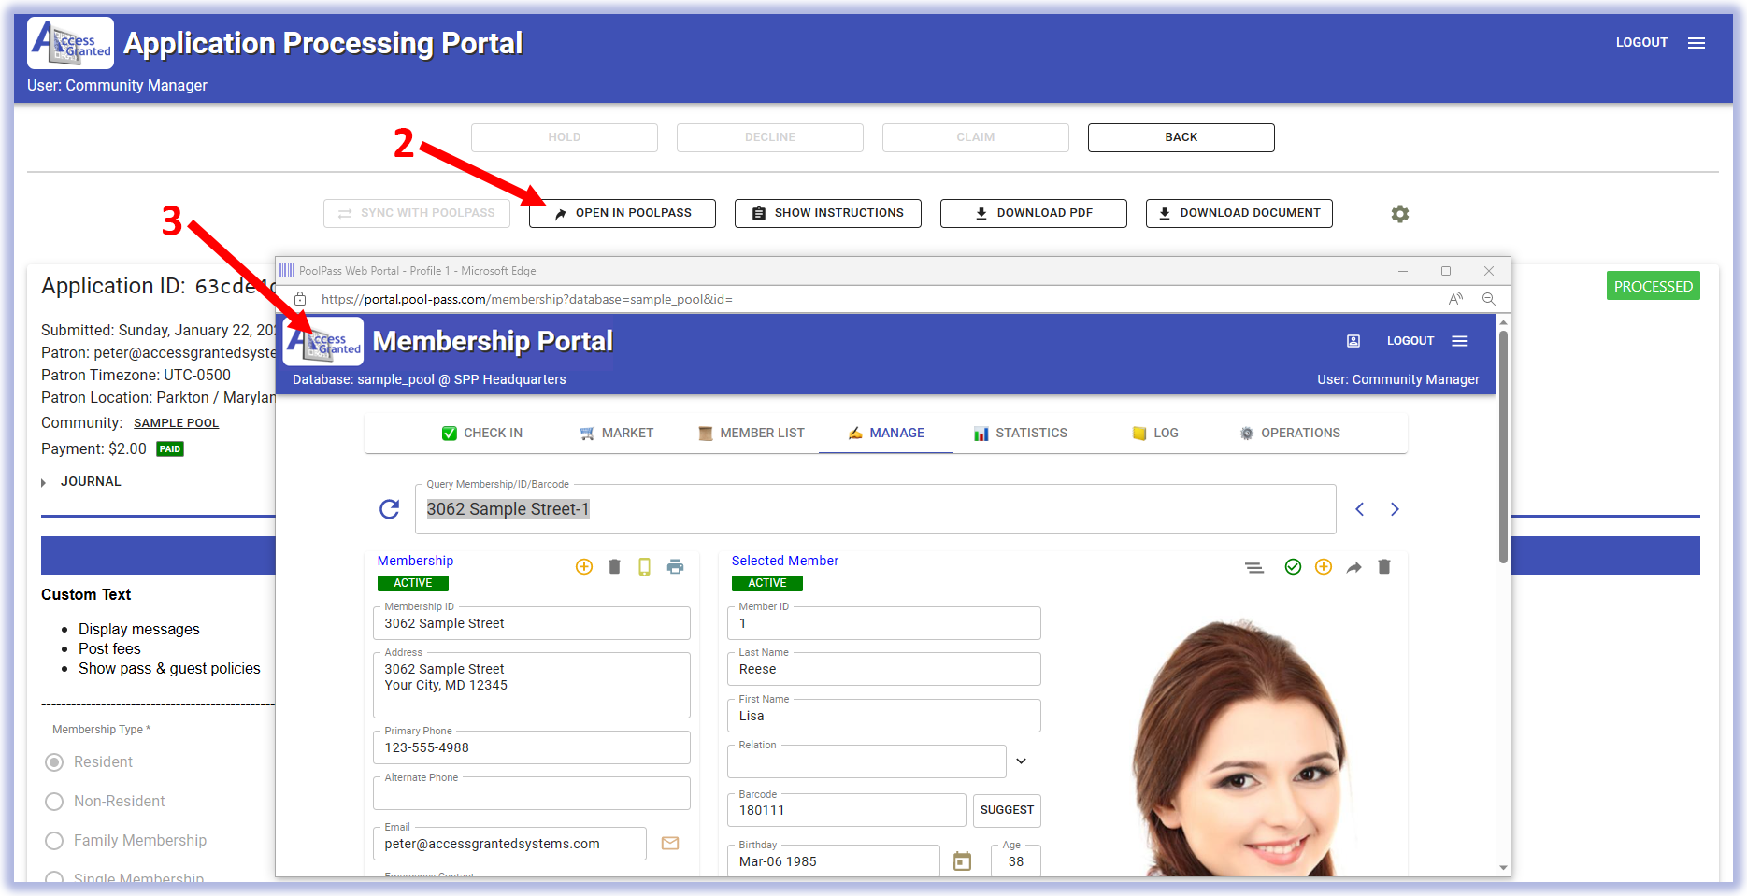Open the Statistics tab
The width and height of the screenshot is (1747, 896).
click(x=1021, y=434)
